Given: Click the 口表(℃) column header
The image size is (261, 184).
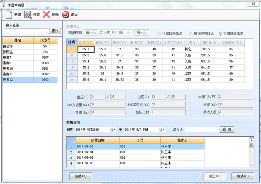Looking at the screenshot, I should [86, 42].
